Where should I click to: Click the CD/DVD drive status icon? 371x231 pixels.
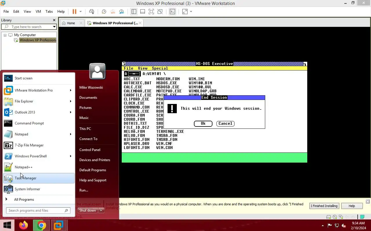(x=335, y=217)
